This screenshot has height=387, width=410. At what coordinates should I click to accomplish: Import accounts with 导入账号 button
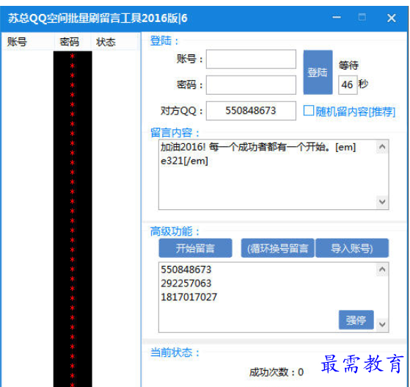[x=352, y=248]
